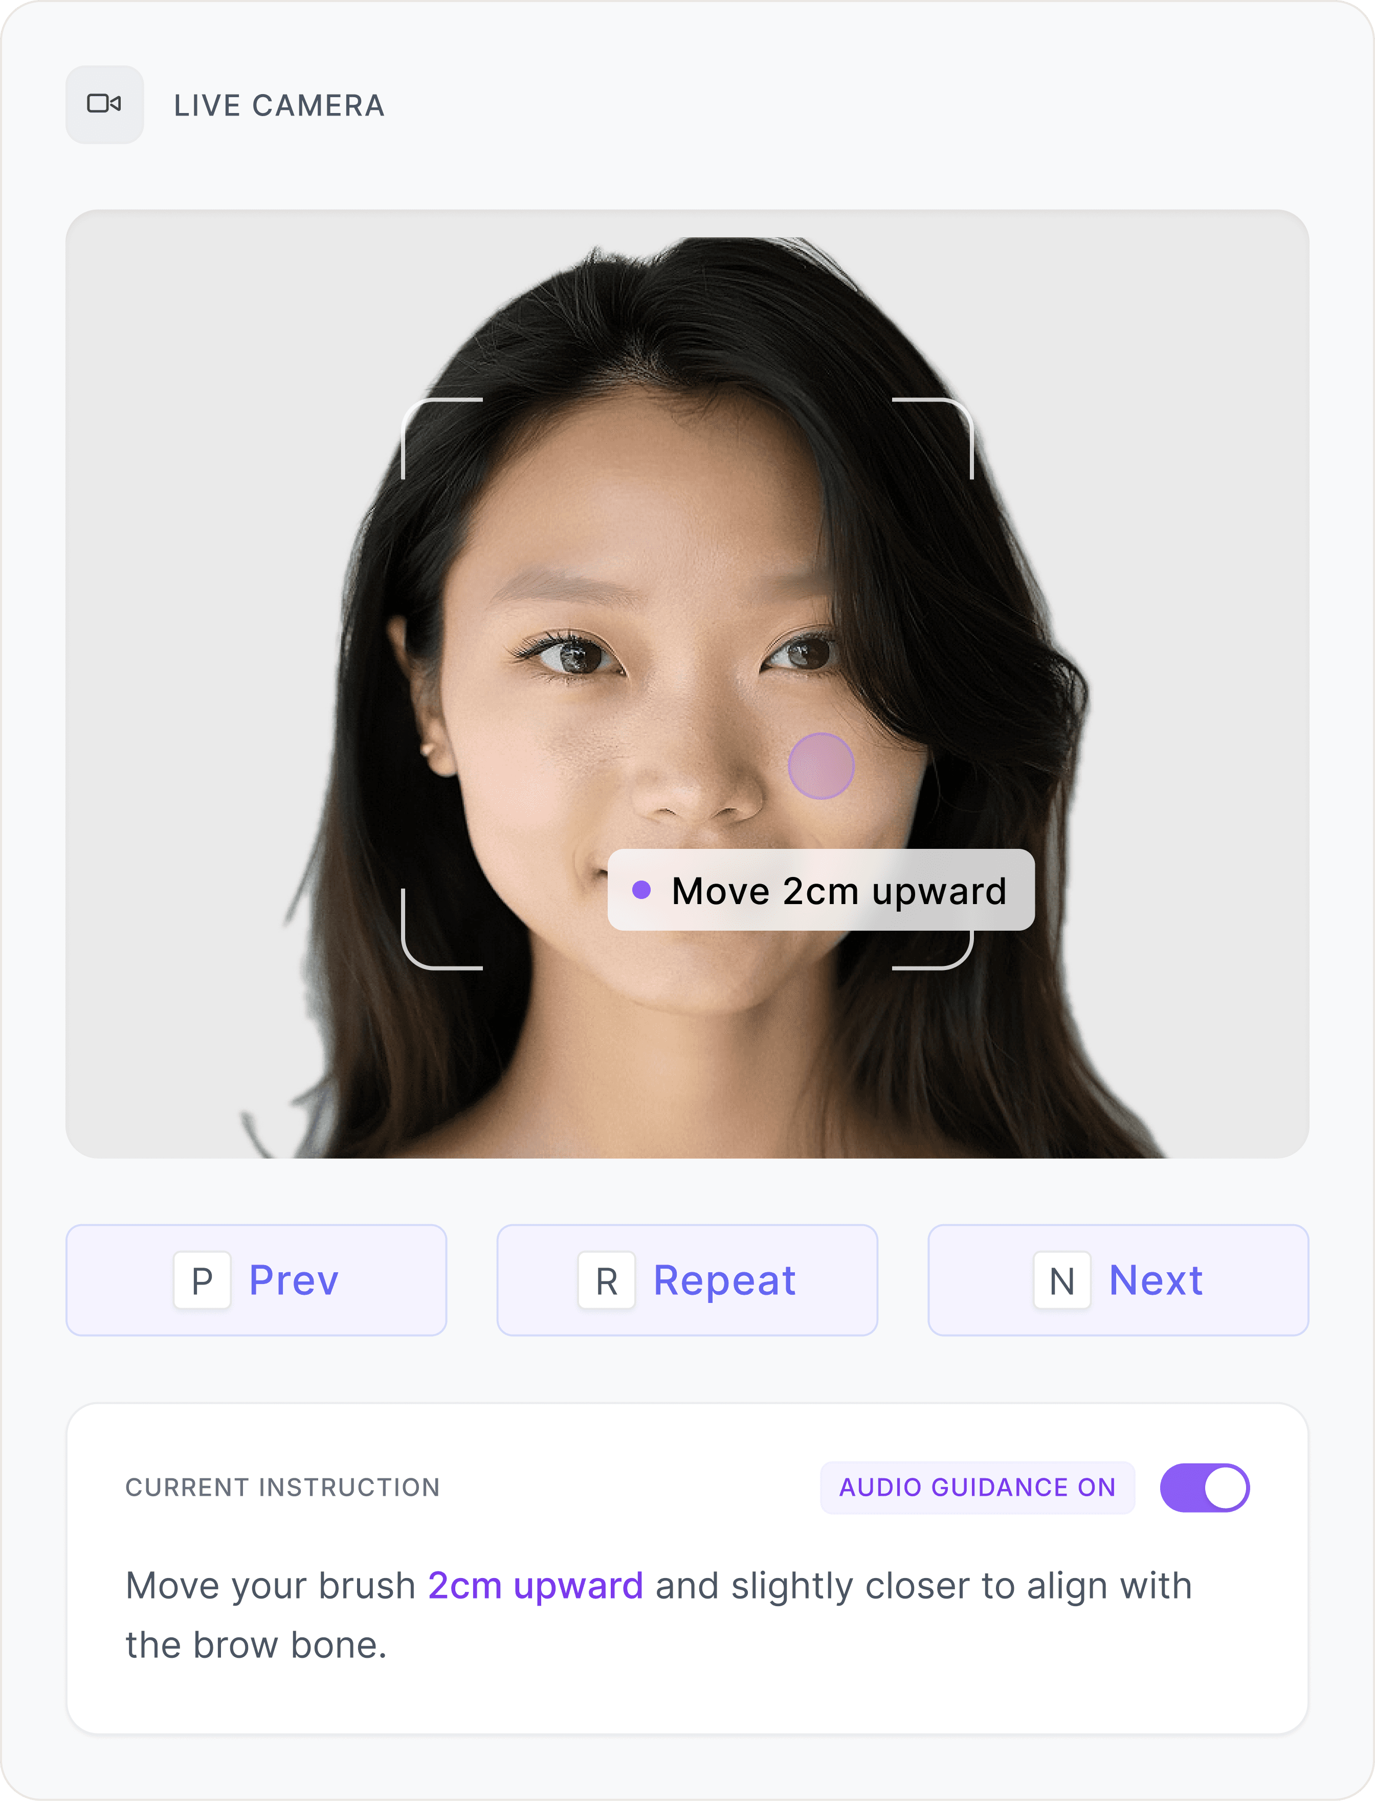Click the Audio Guidance On badge

(x=977, y=1488)
